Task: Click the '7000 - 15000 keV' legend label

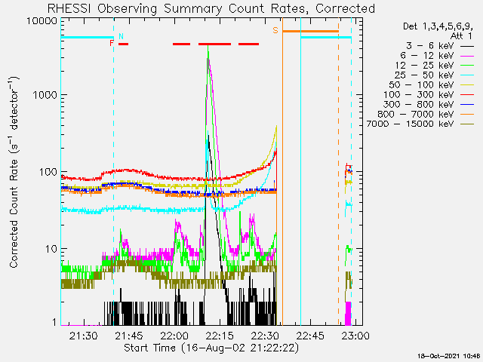Action: 411,124
